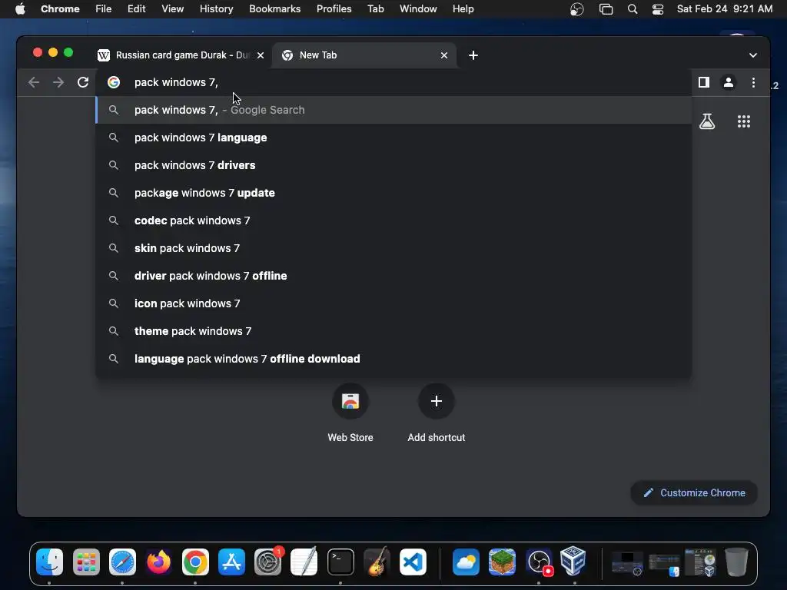Viewport: 787px width, 590px height.
Task: Open the Trash in the Dock
Action: point(736,562)
